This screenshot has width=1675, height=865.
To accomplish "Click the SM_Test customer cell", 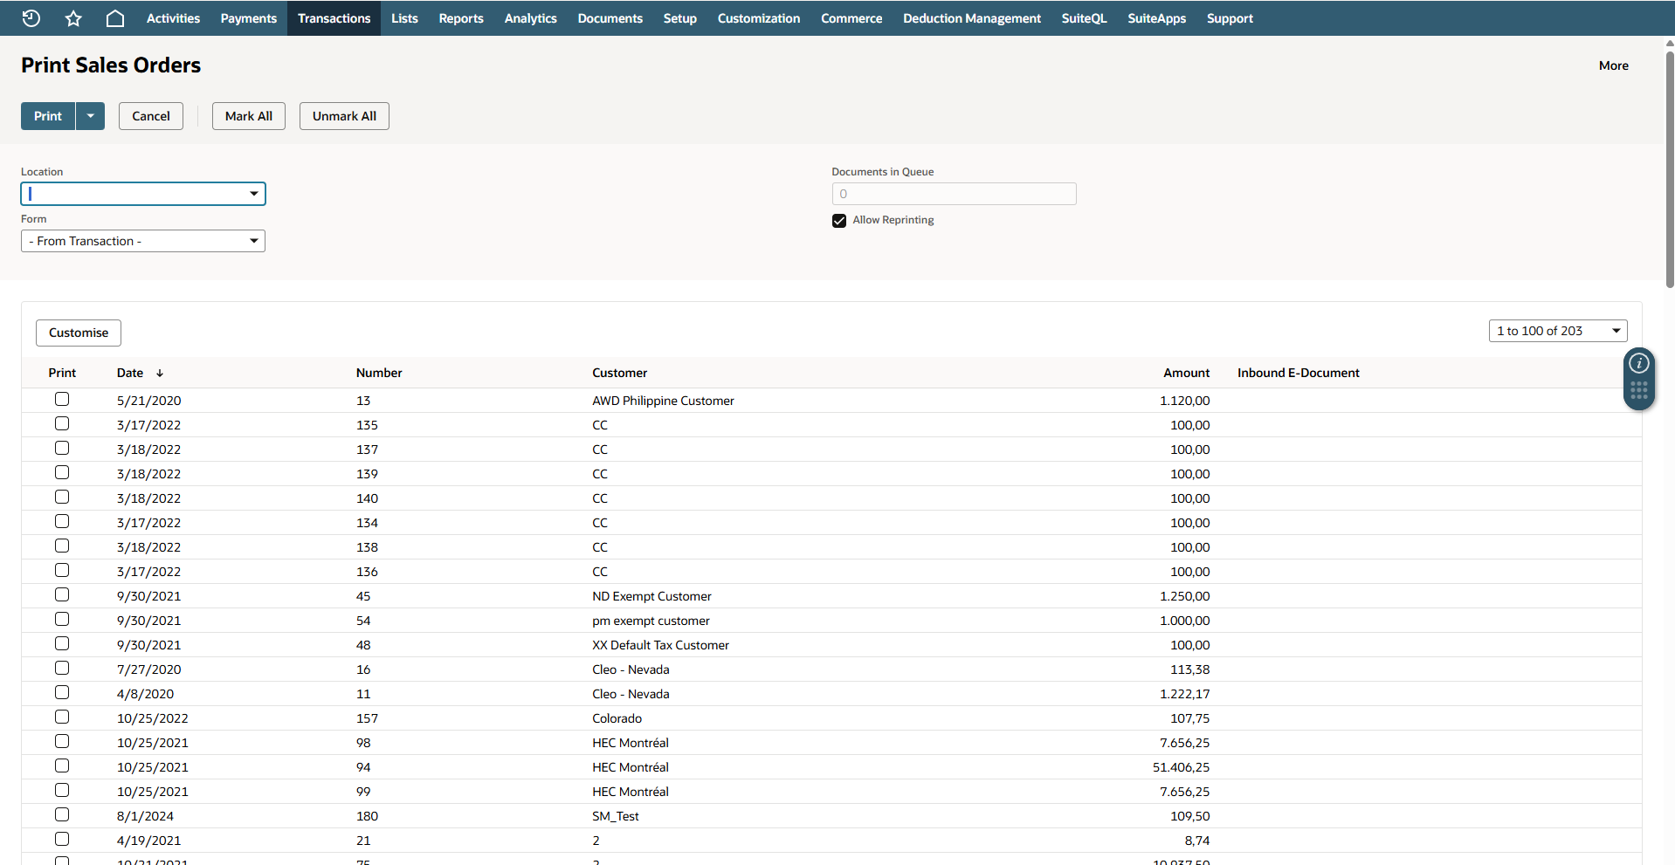I will (x=616, y=816).
